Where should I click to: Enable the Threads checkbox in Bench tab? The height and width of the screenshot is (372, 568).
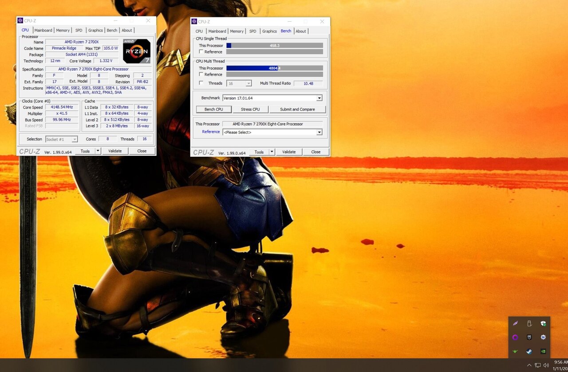point(202,83)
